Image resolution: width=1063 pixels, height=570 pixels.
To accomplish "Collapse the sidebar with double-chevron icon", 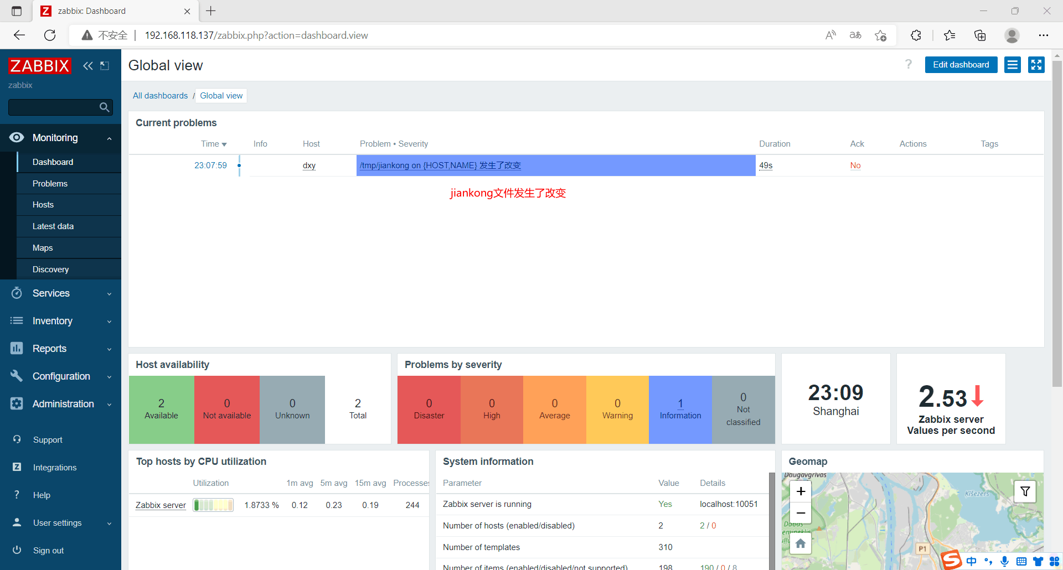I will (x=87, y=66).
